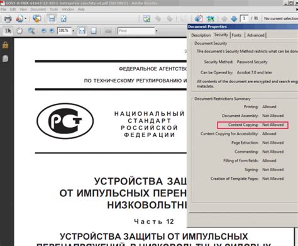
Task: Click the Next Page blue down arrow
Action: click(x=234, y=19)
